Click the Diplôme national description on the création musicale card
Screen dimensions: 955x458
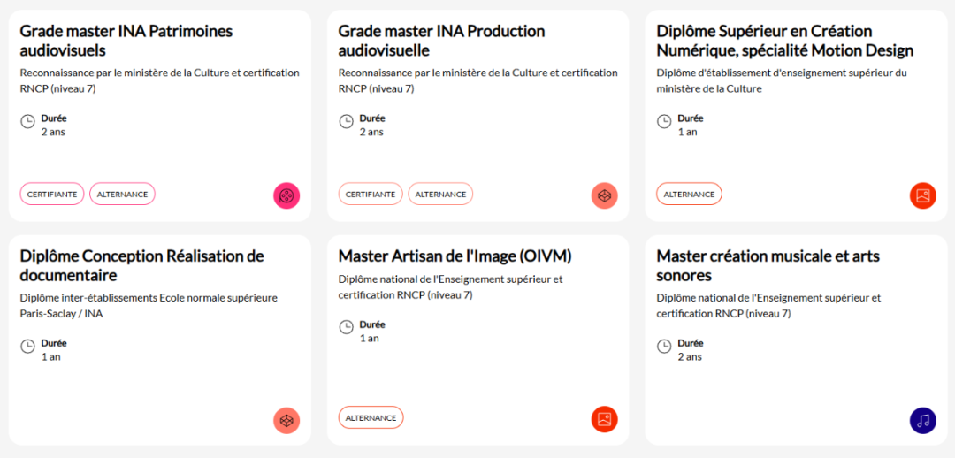768,306
